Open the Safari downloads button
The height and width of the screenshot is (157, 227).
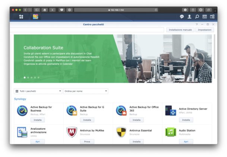(x=185, y=10)
